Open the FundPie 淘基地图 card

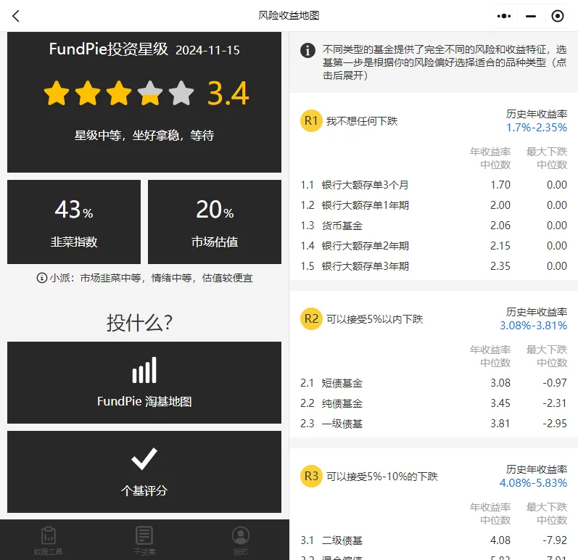144,382
